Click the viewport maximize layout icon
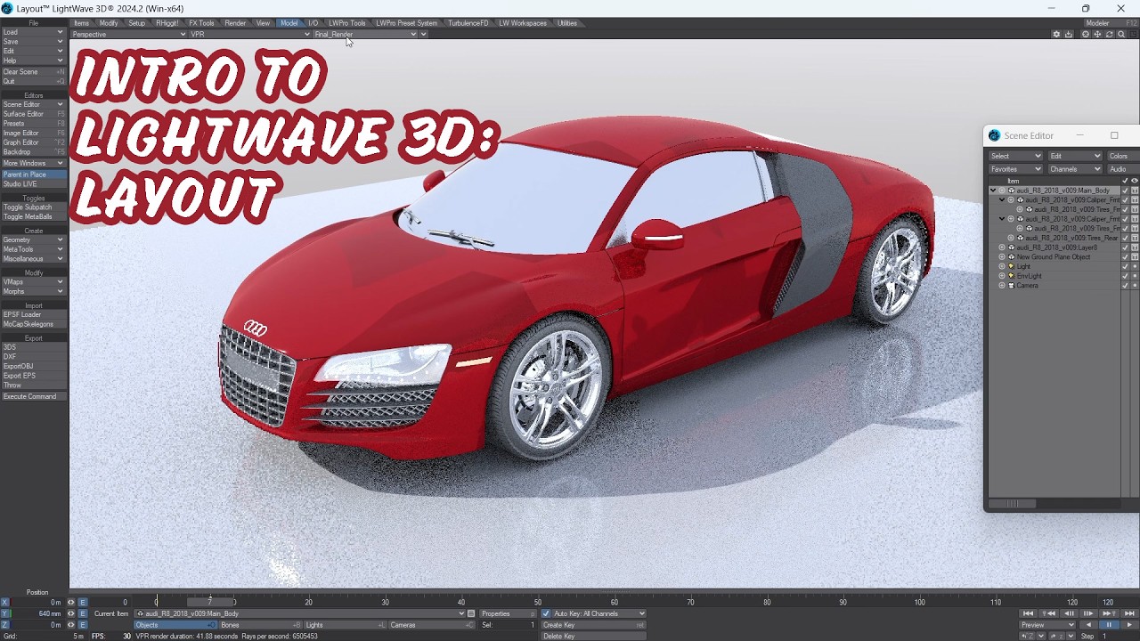The width and height of the screenshot is (1140, 641). point(1134,34)
